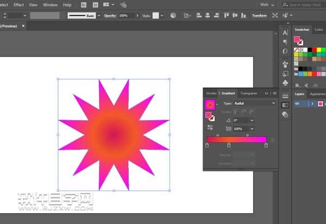
Task: Click the Transform button
Action: tap(259, 16)
